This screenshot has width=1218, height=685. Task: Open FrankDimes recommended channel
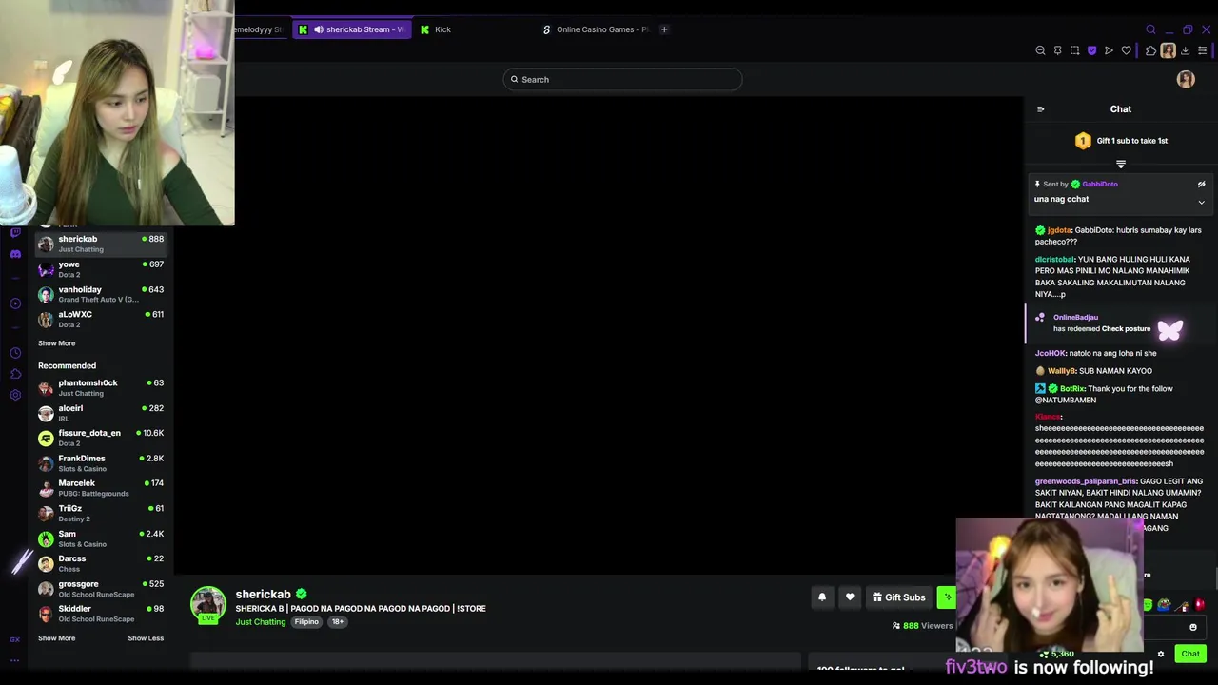click(101, 463)
